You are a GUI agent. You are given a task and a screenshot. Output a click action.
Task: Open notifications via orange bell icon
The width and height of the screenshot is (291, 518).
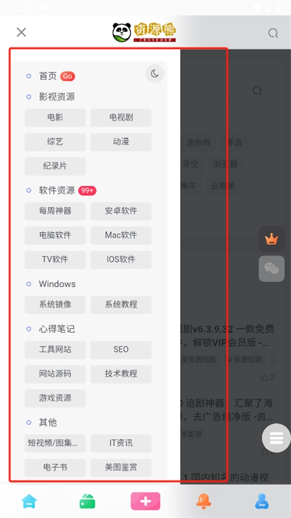[x=204, y=501]
